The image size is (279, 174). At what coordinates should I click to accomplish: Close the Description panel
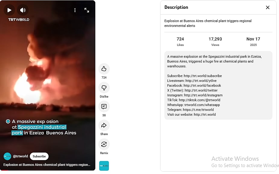click(x=268, y=8)
